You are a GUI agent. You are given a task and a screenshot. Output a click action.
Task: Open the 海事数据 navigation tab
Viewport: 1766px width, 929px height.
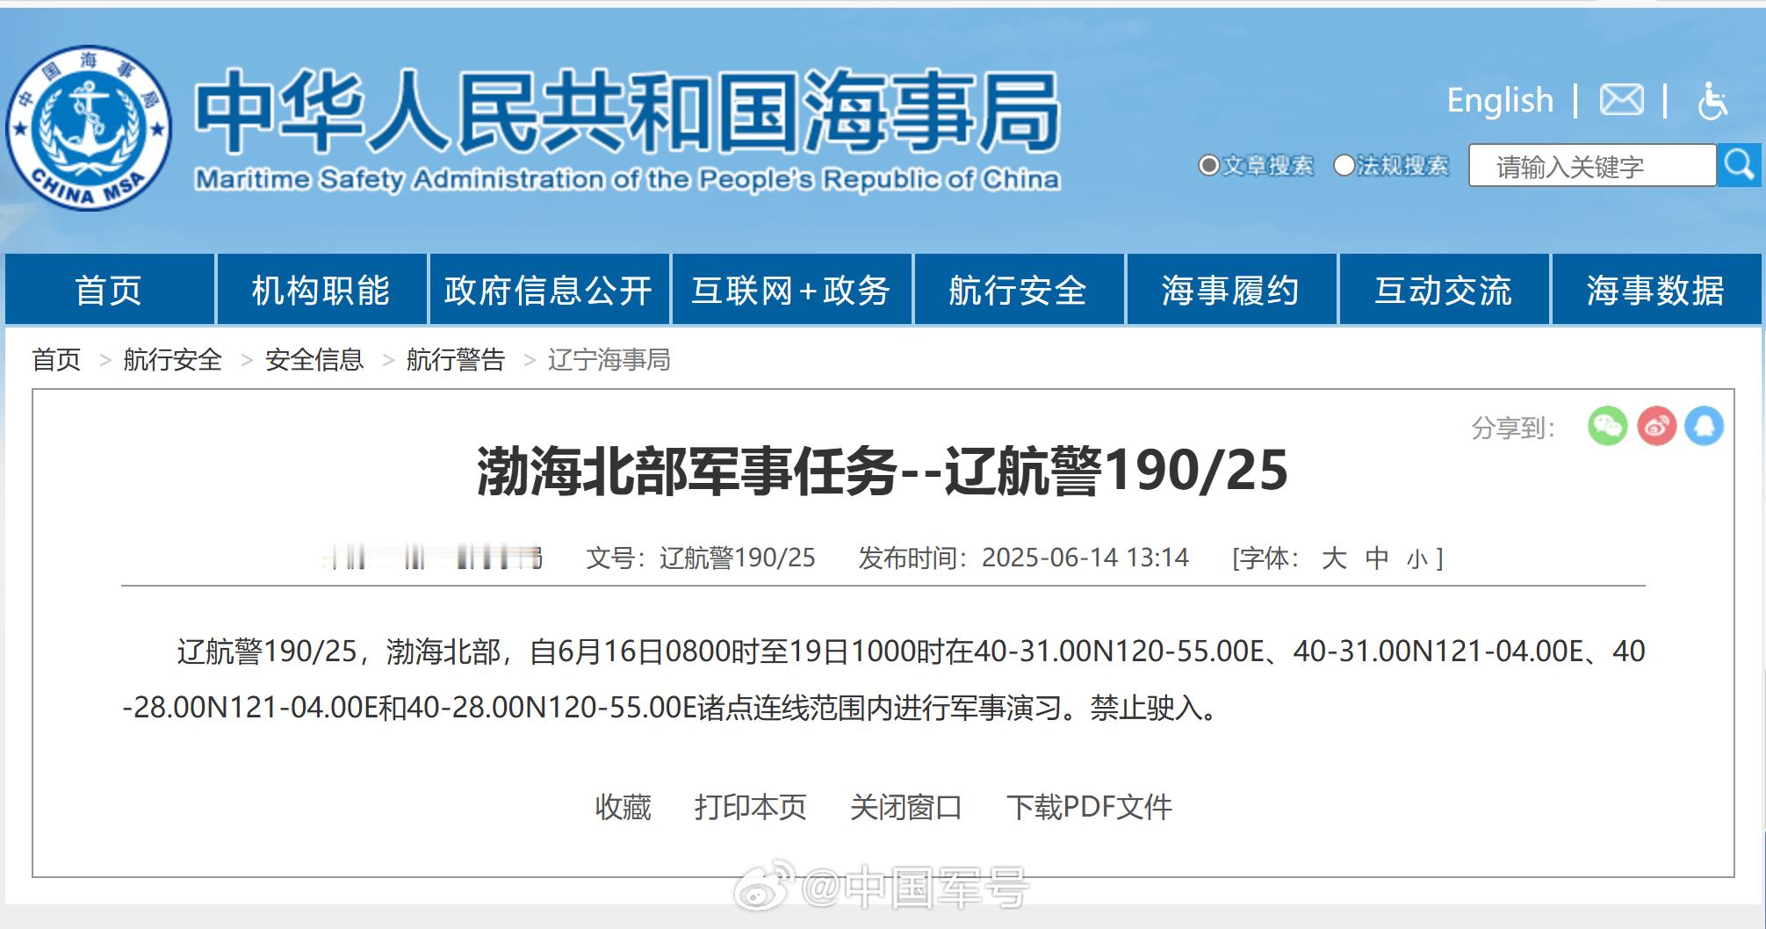click(x=1656, y=290)
